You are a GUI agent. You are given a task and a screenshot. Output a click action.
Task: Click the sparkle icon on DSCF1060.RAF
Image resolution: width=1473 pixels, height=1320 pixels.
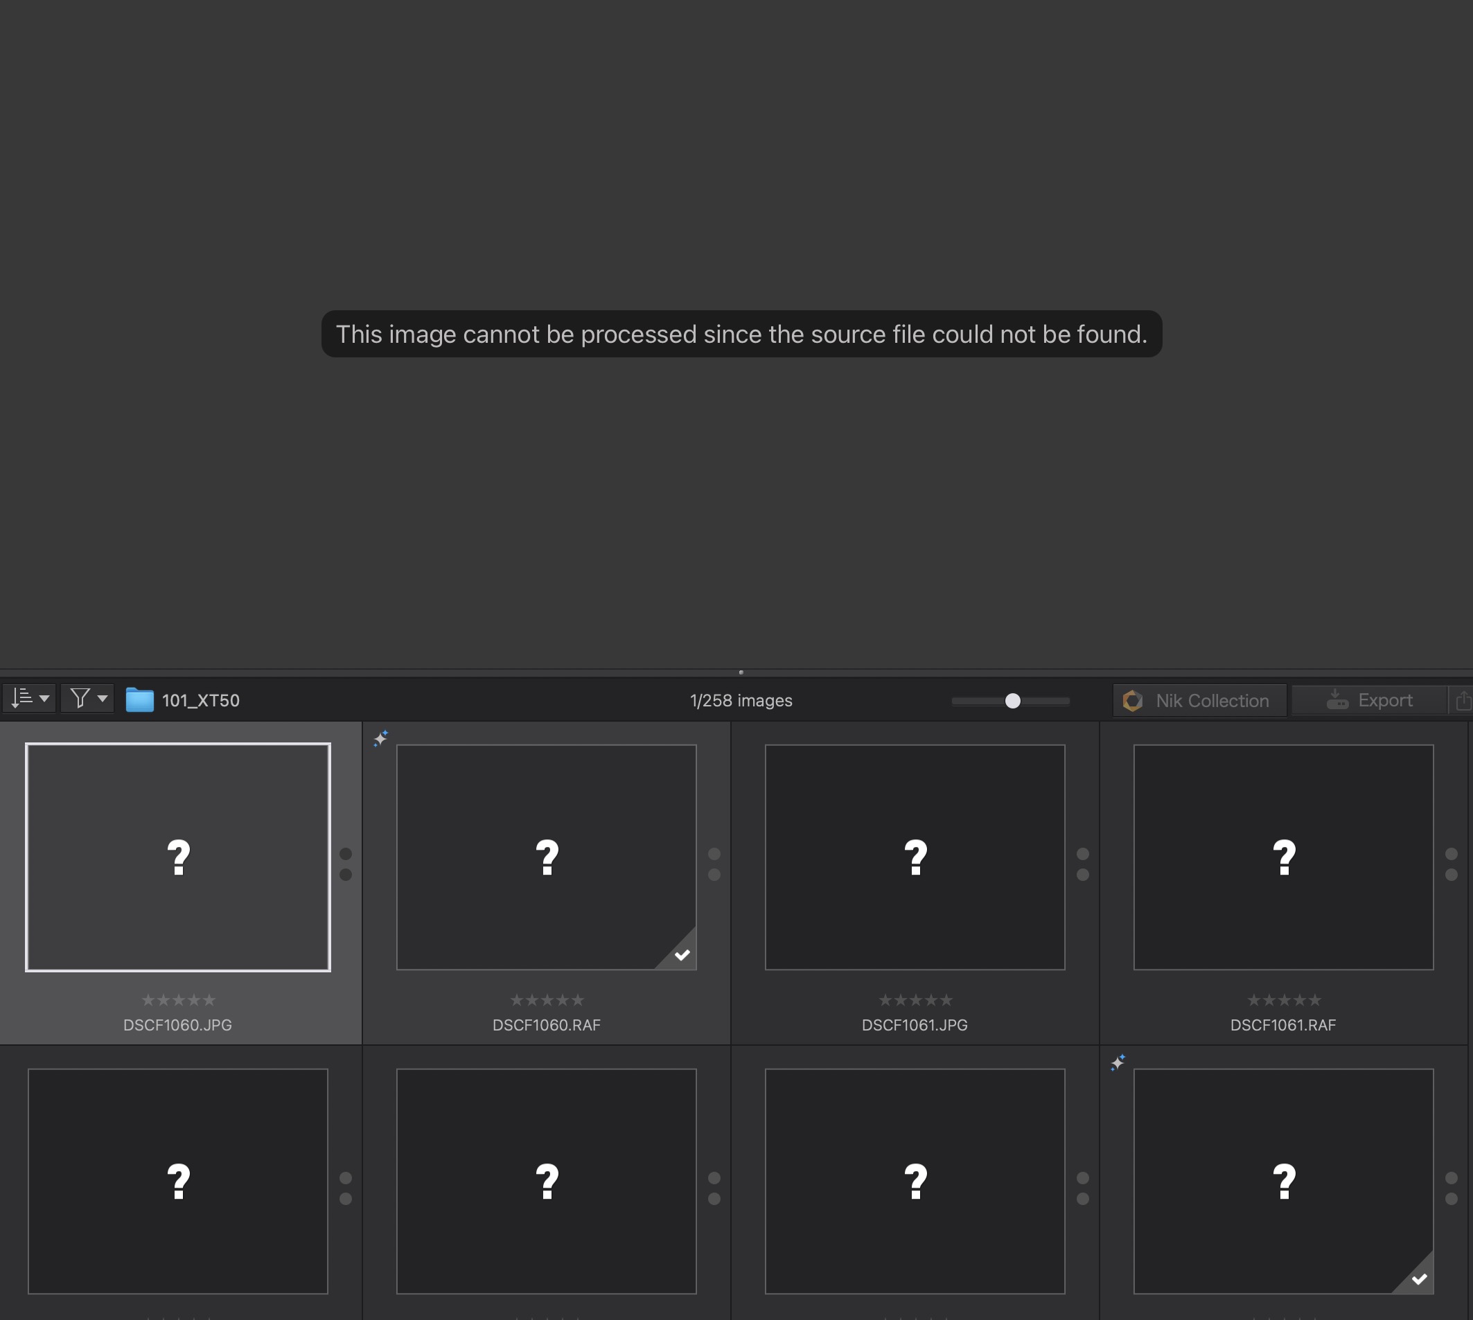point(381,738)
